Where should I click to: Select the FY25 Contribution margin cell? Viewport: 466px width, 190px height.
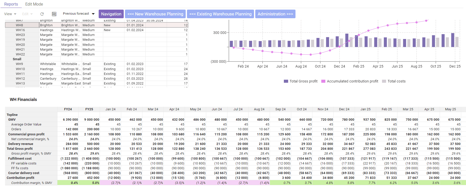(89, 183)
